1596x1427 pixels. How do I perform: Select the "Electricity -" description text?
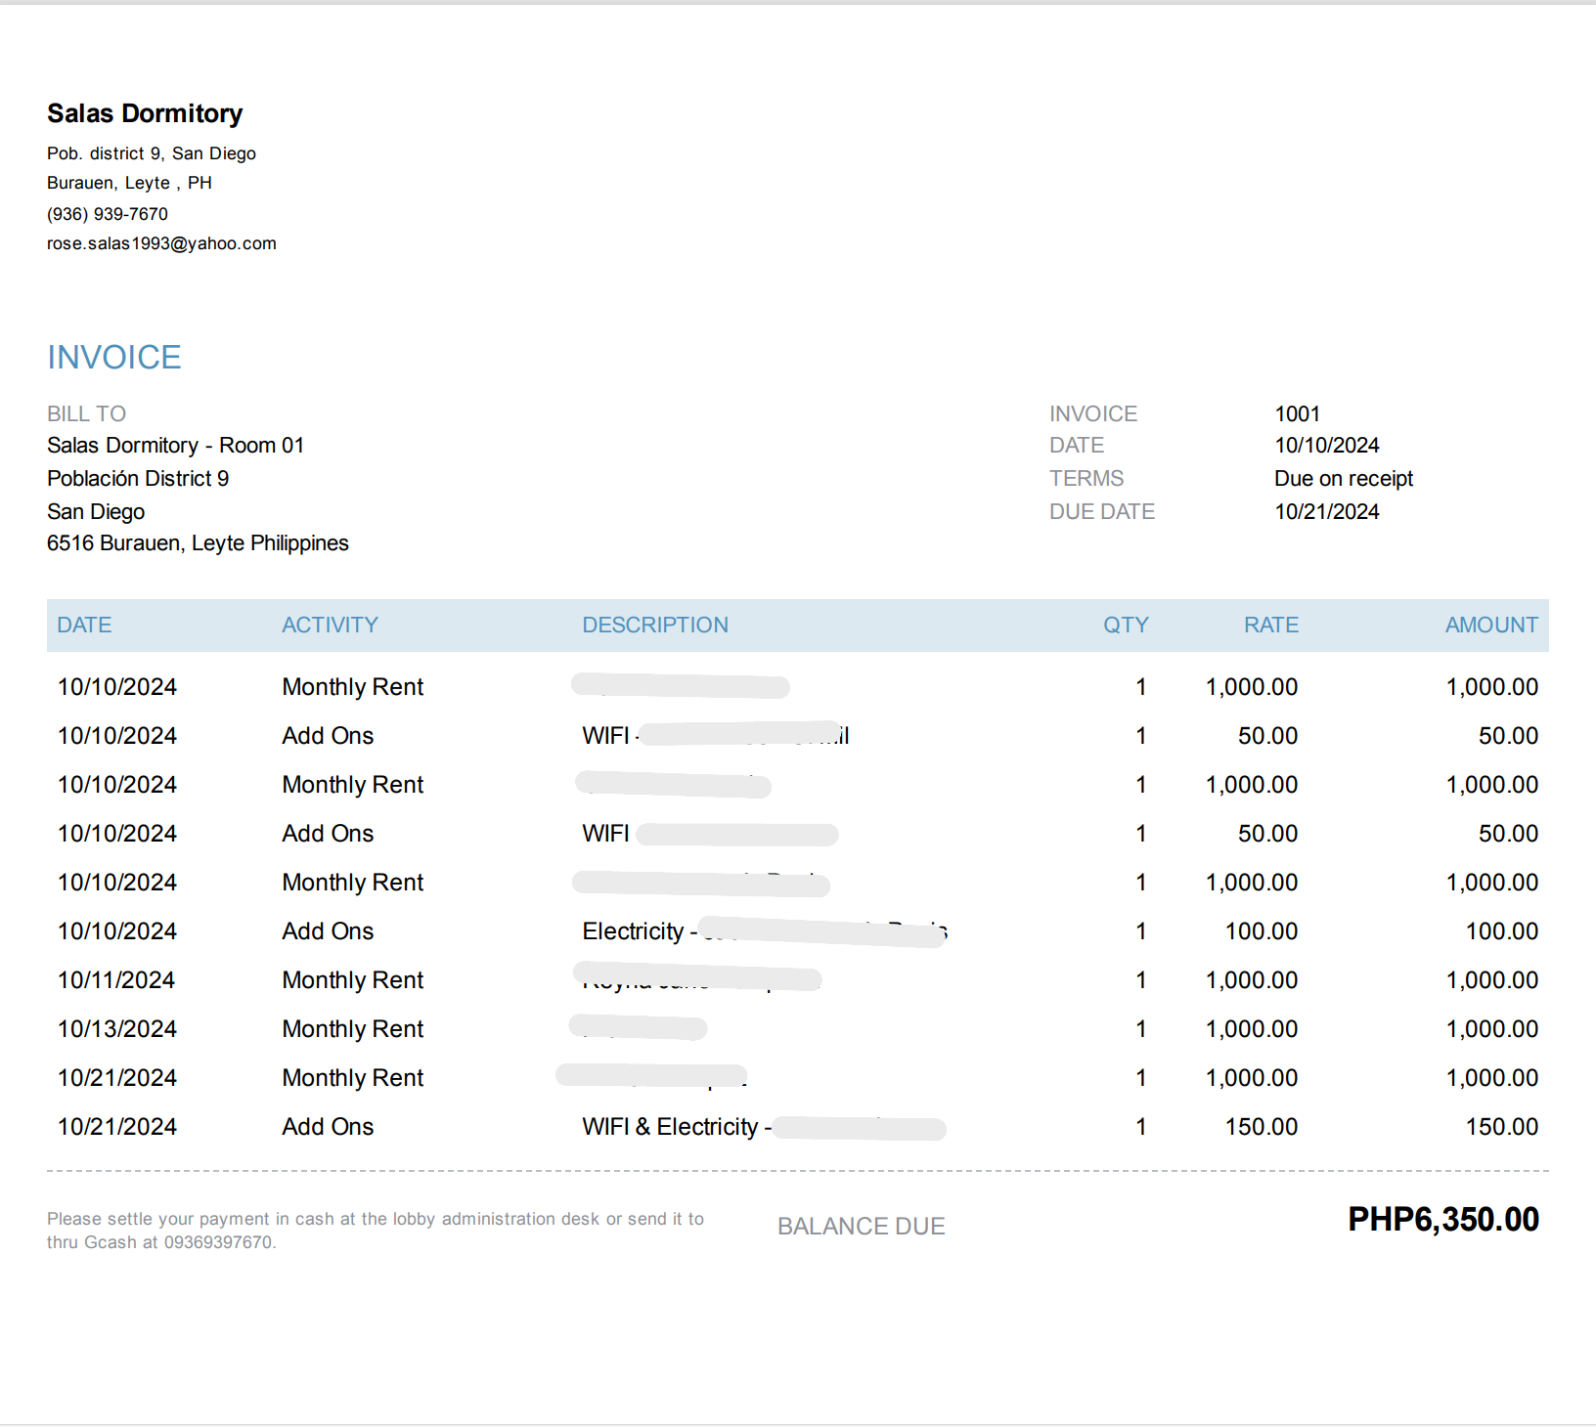640,931
